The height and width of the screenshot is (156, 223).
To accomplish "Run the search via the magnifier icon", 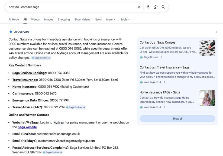I will pos(163,7).
